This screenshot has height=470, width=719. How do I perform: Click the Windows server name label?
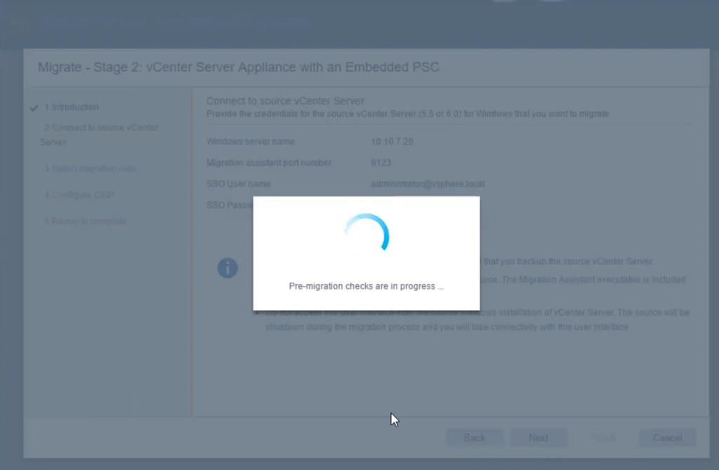pos(251,142)
